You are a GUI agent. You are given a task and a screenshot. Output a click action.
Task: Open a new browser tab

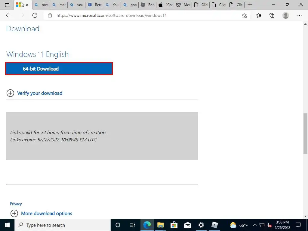coord(250,5)
